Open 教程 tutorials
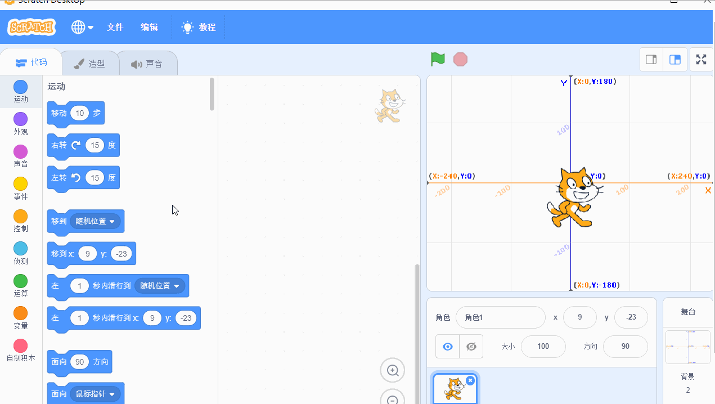Screen dimensions: 715x404 [199, 27]
